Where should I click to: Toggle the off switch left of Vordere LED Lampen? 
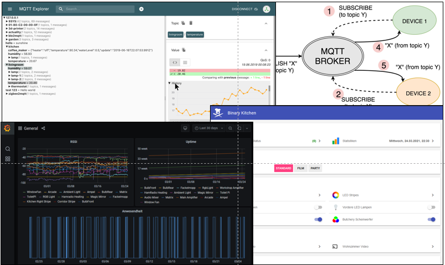(318, 207)
